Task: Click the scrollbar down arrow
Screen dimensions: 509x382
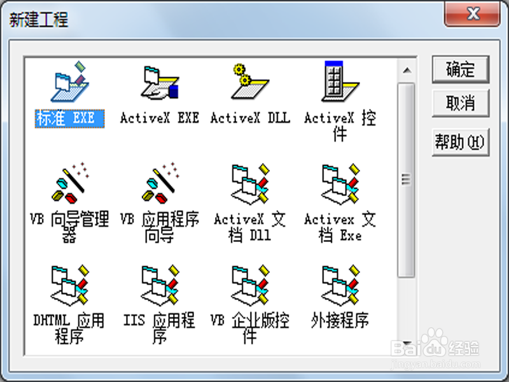Action: tap(407, 344)
